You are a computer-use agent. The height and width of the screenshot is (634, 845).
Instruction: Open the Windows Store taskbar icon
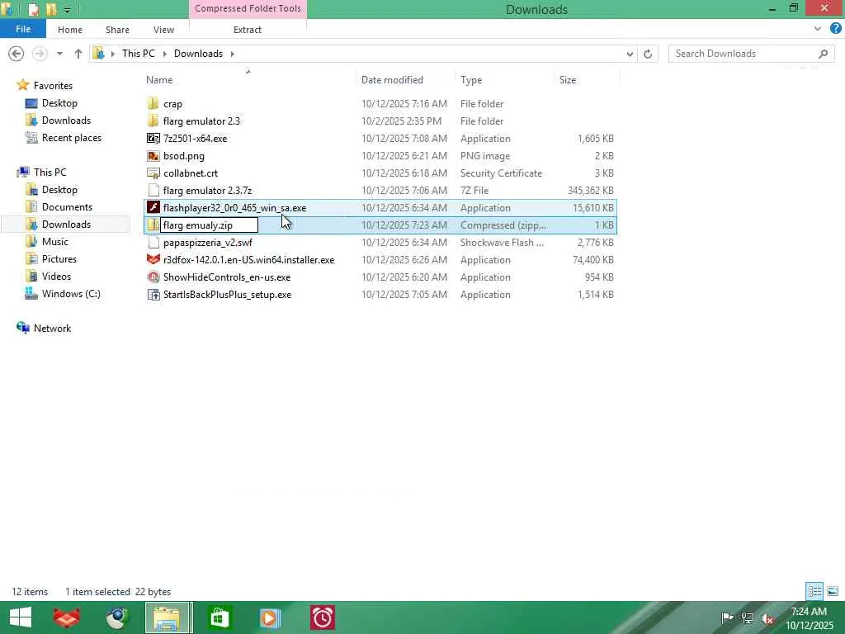219,617
